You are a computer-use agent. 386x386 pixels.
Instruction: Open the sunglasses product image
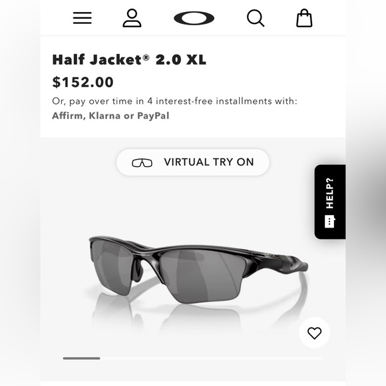[198, 270]
